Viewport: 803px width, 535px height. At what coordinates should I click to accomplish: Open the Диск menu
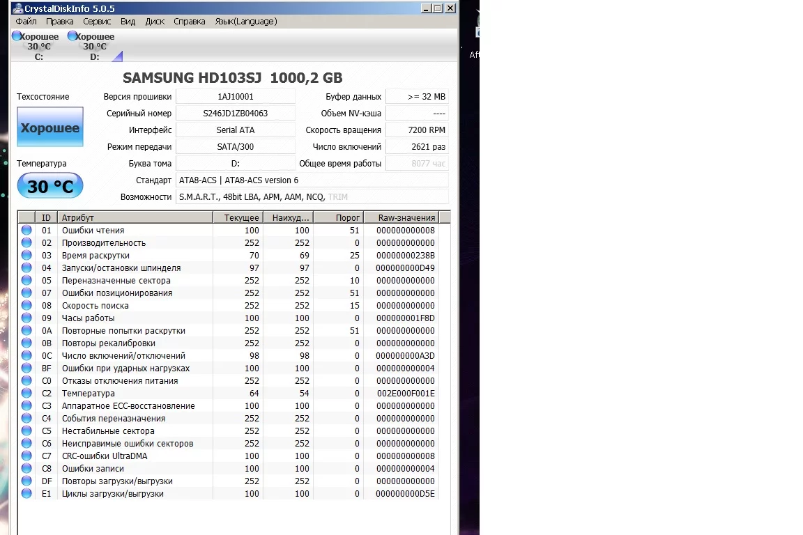(155, 22)
